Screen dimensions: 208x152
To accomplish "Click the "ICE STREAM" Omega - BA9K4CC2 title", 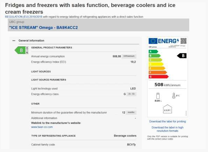I will 43,27.
